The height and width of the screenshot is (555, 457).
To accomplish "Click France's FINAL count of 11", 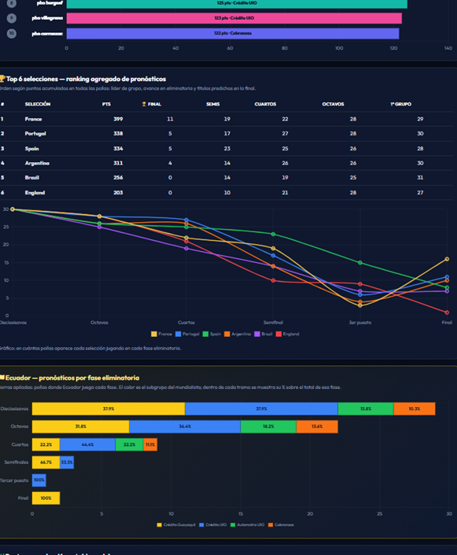I will click(x=170, y=119).
